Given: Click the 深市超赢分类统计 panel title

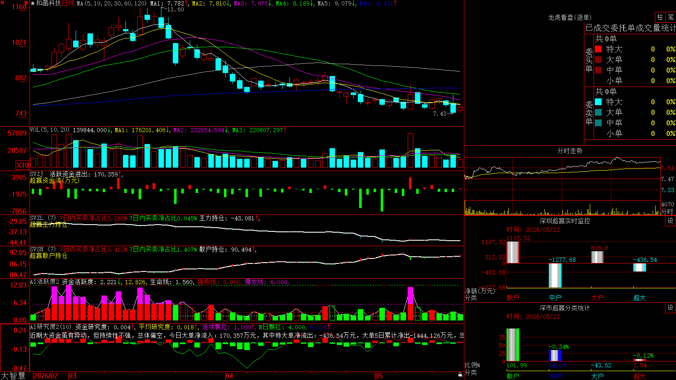Looking at the screenshot, I should click(x=565, y=308).
